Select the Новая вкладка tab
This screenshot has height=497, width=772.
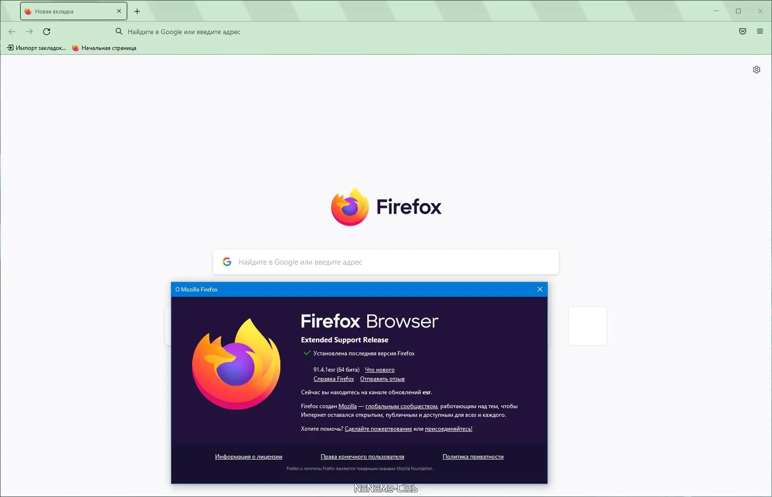click(73, 11)
